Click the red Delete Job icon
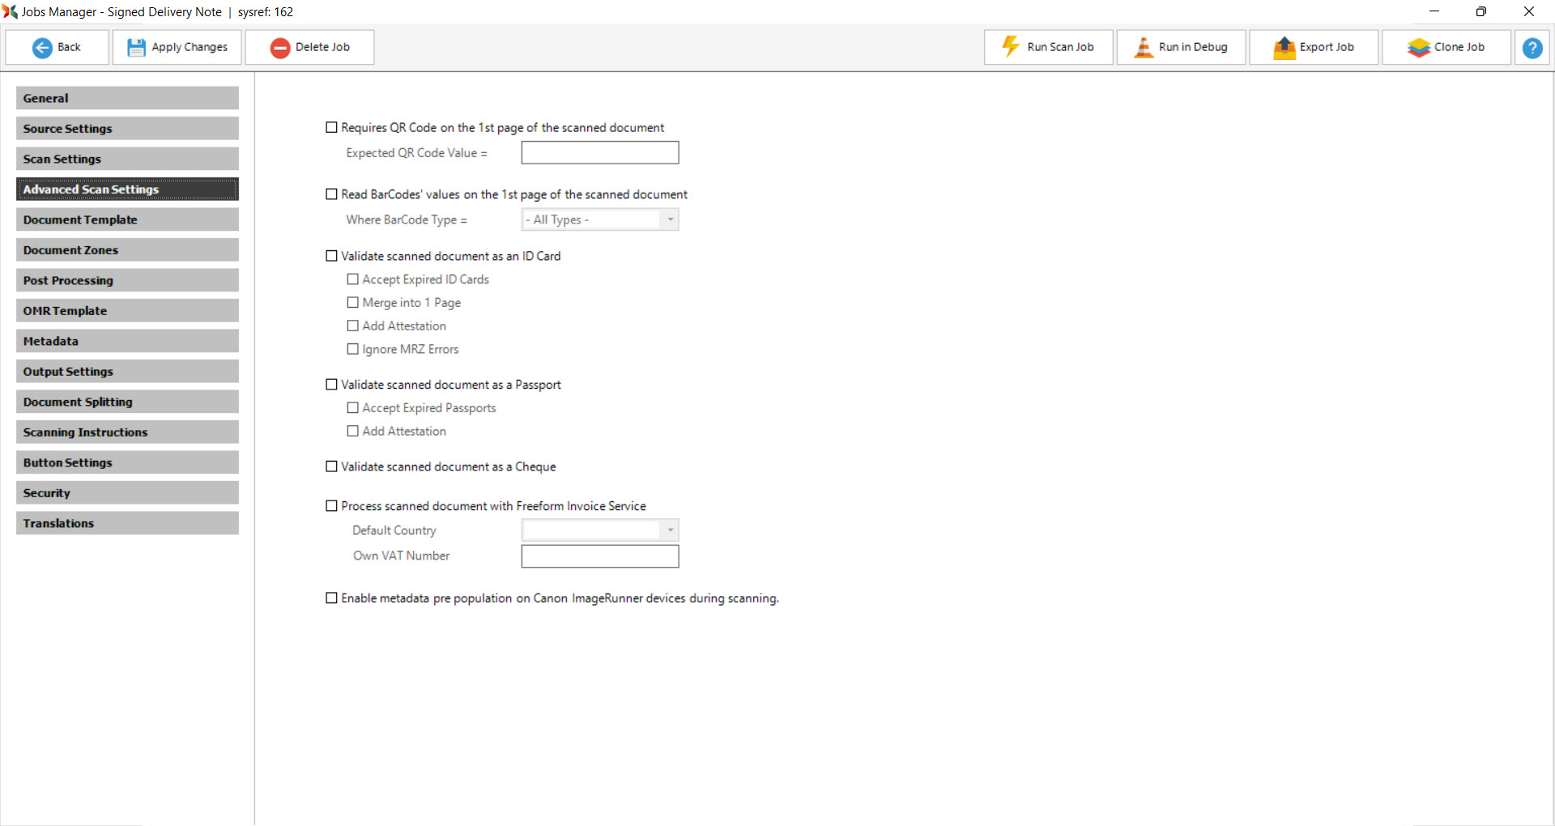 click(x=280, y=48)
